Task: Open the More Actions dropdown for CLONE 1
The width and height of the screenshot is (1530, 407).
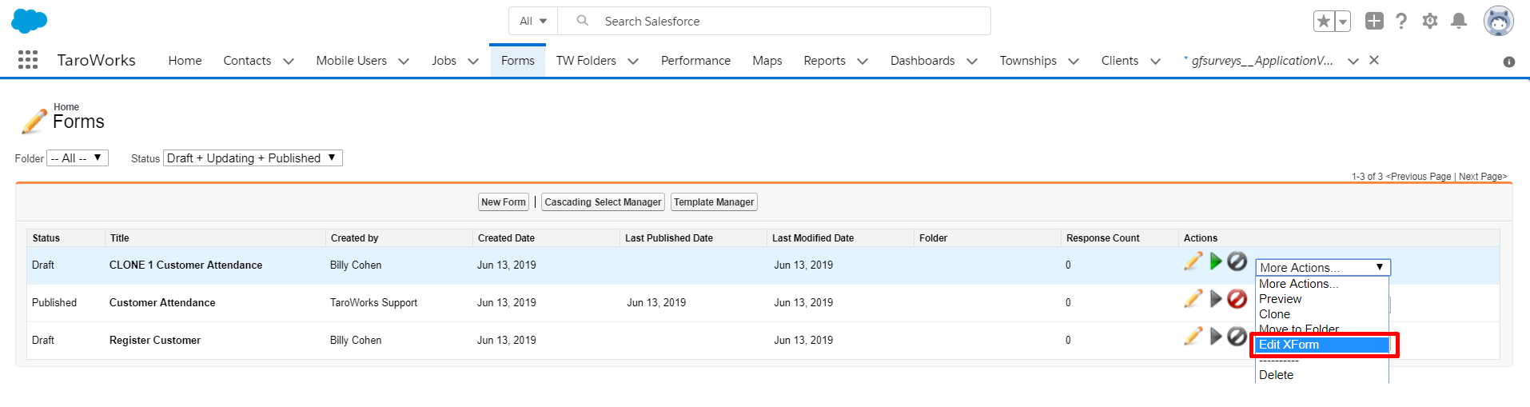Action: pos(1323,267)
